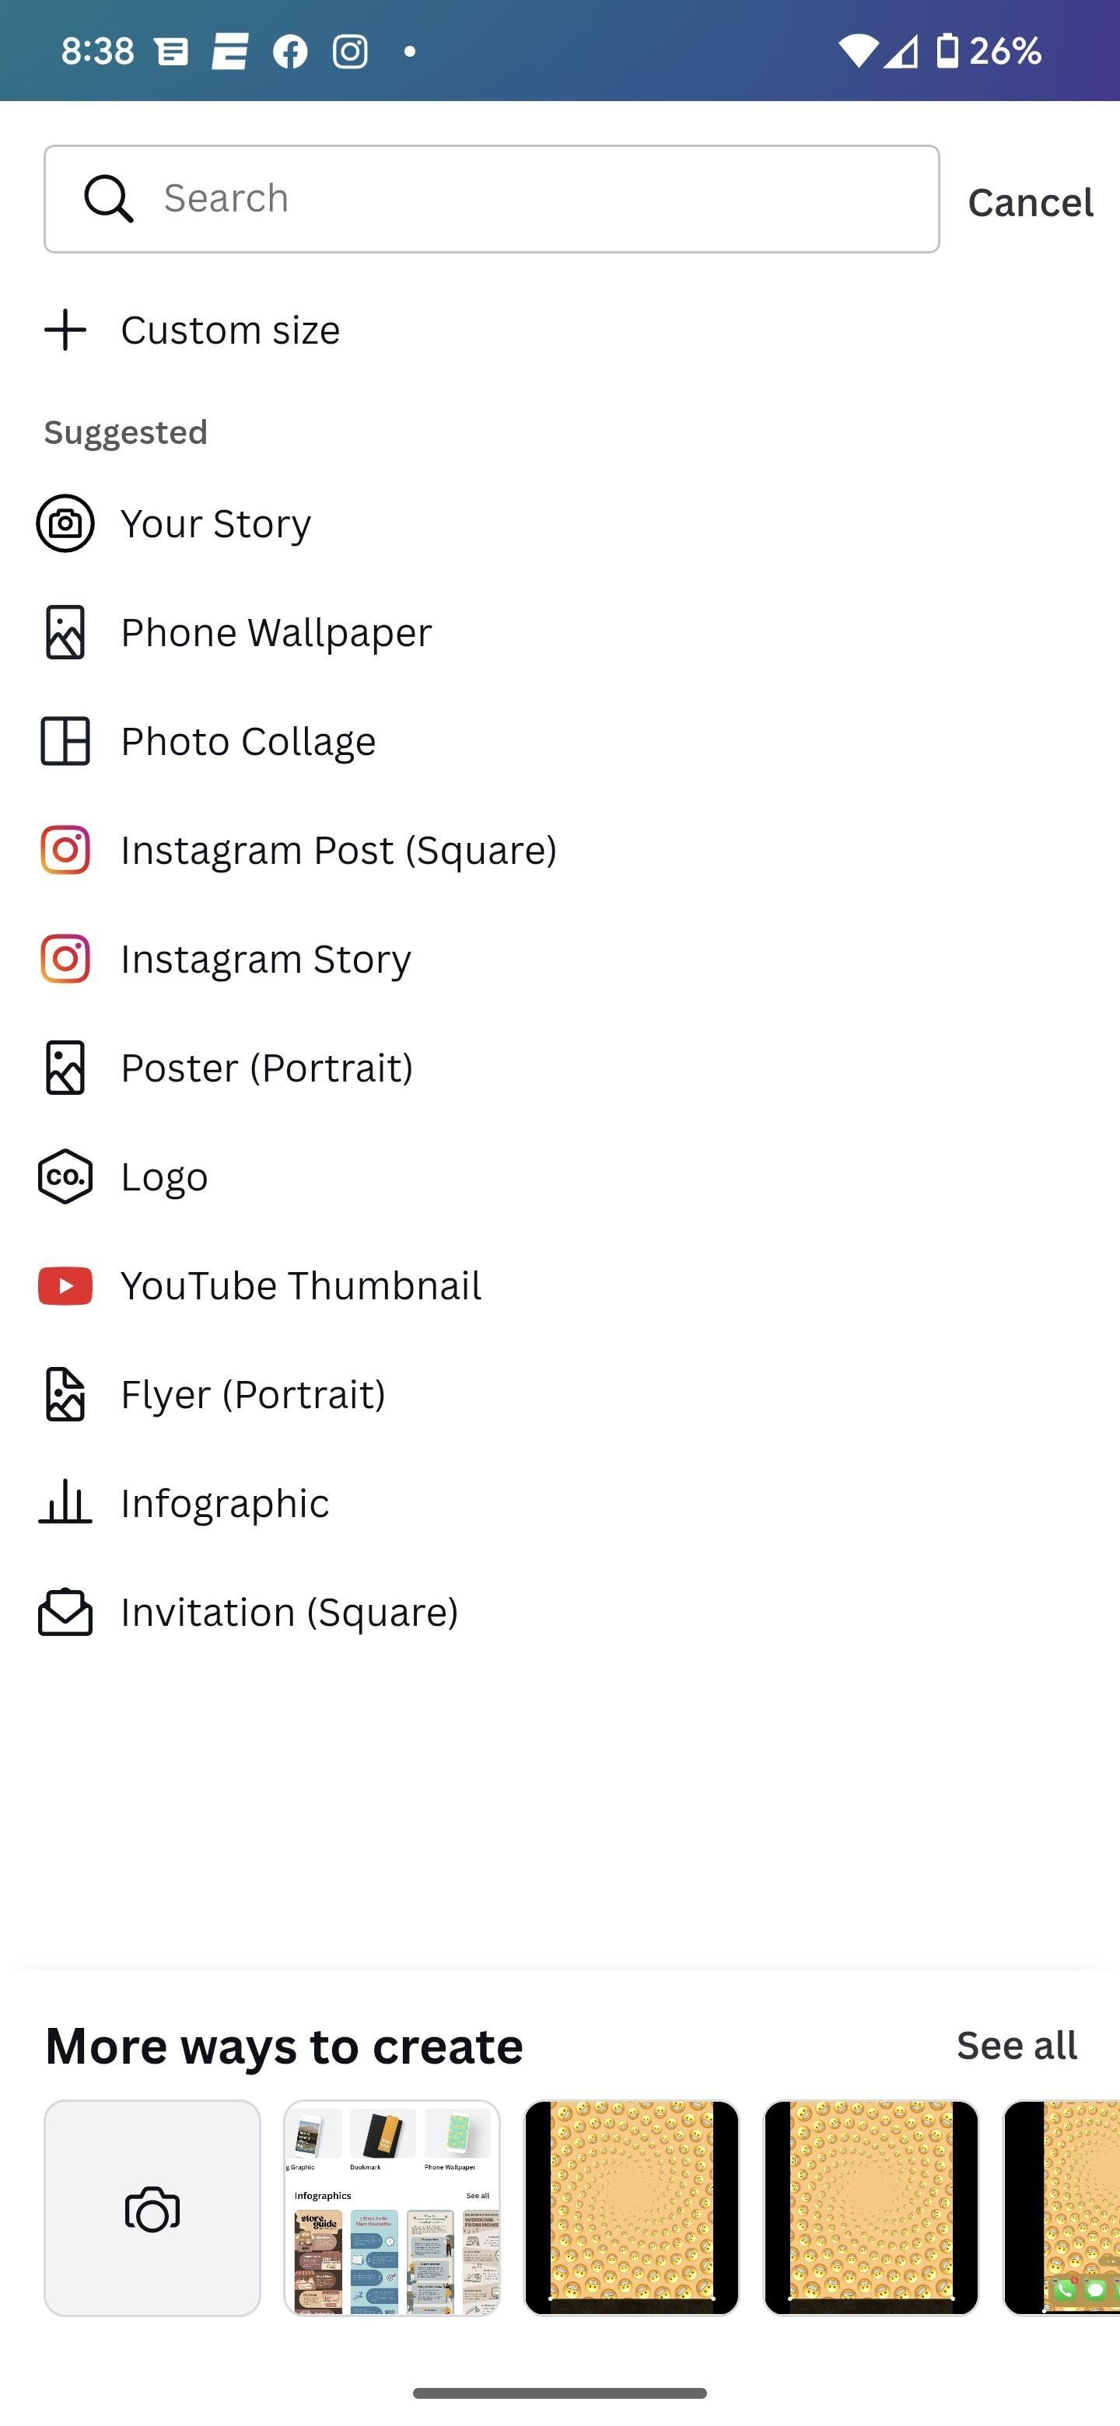Choose the Invitation (Square) envelope icon
The height and width of the screenshot is (2426, 1120).
point(65,1613)
